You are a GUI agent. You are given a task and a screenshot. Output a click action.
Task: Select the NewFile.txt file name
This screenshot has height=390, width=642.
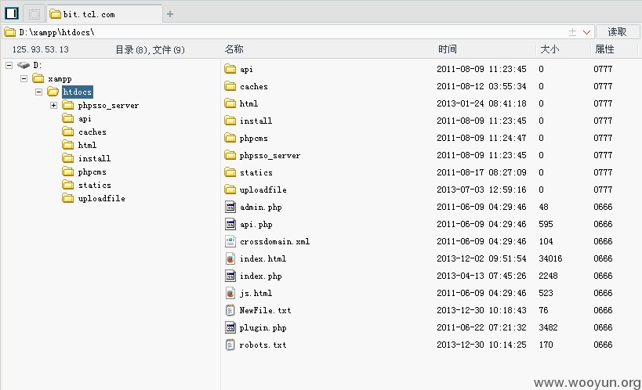pyautogui.click(x=265, y=310)
